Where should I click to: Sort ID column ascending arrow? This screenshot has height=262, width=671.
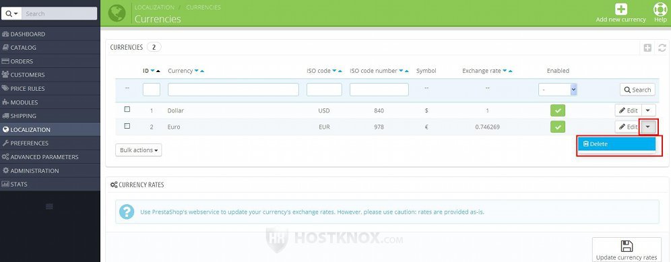(x=158, y=71)
